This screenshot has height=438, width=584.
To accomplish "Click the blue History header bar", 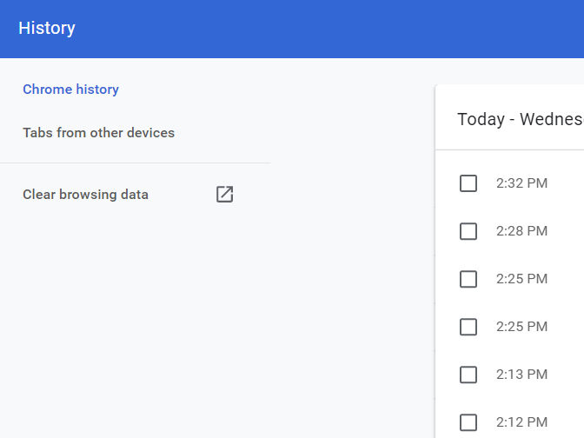I will pos(292,29).
